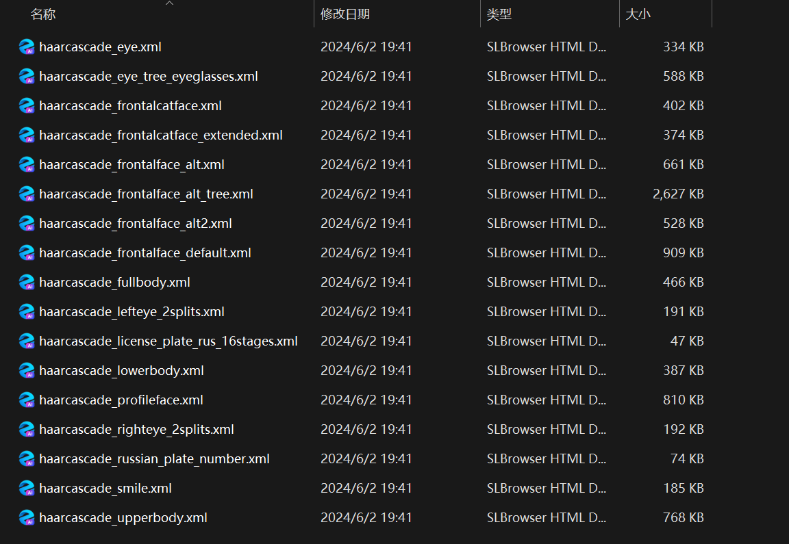The image size is (789, 544).
Task: Click the 2,627 KB size value
Action: point(678,194)
